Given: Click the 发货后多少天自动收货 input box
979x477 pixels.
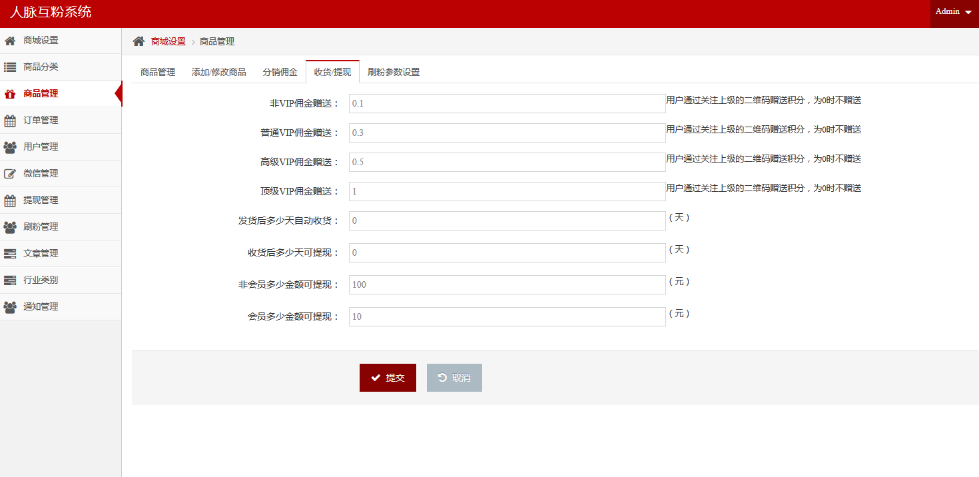Looking at the screenshot, I should pos(507,221).
